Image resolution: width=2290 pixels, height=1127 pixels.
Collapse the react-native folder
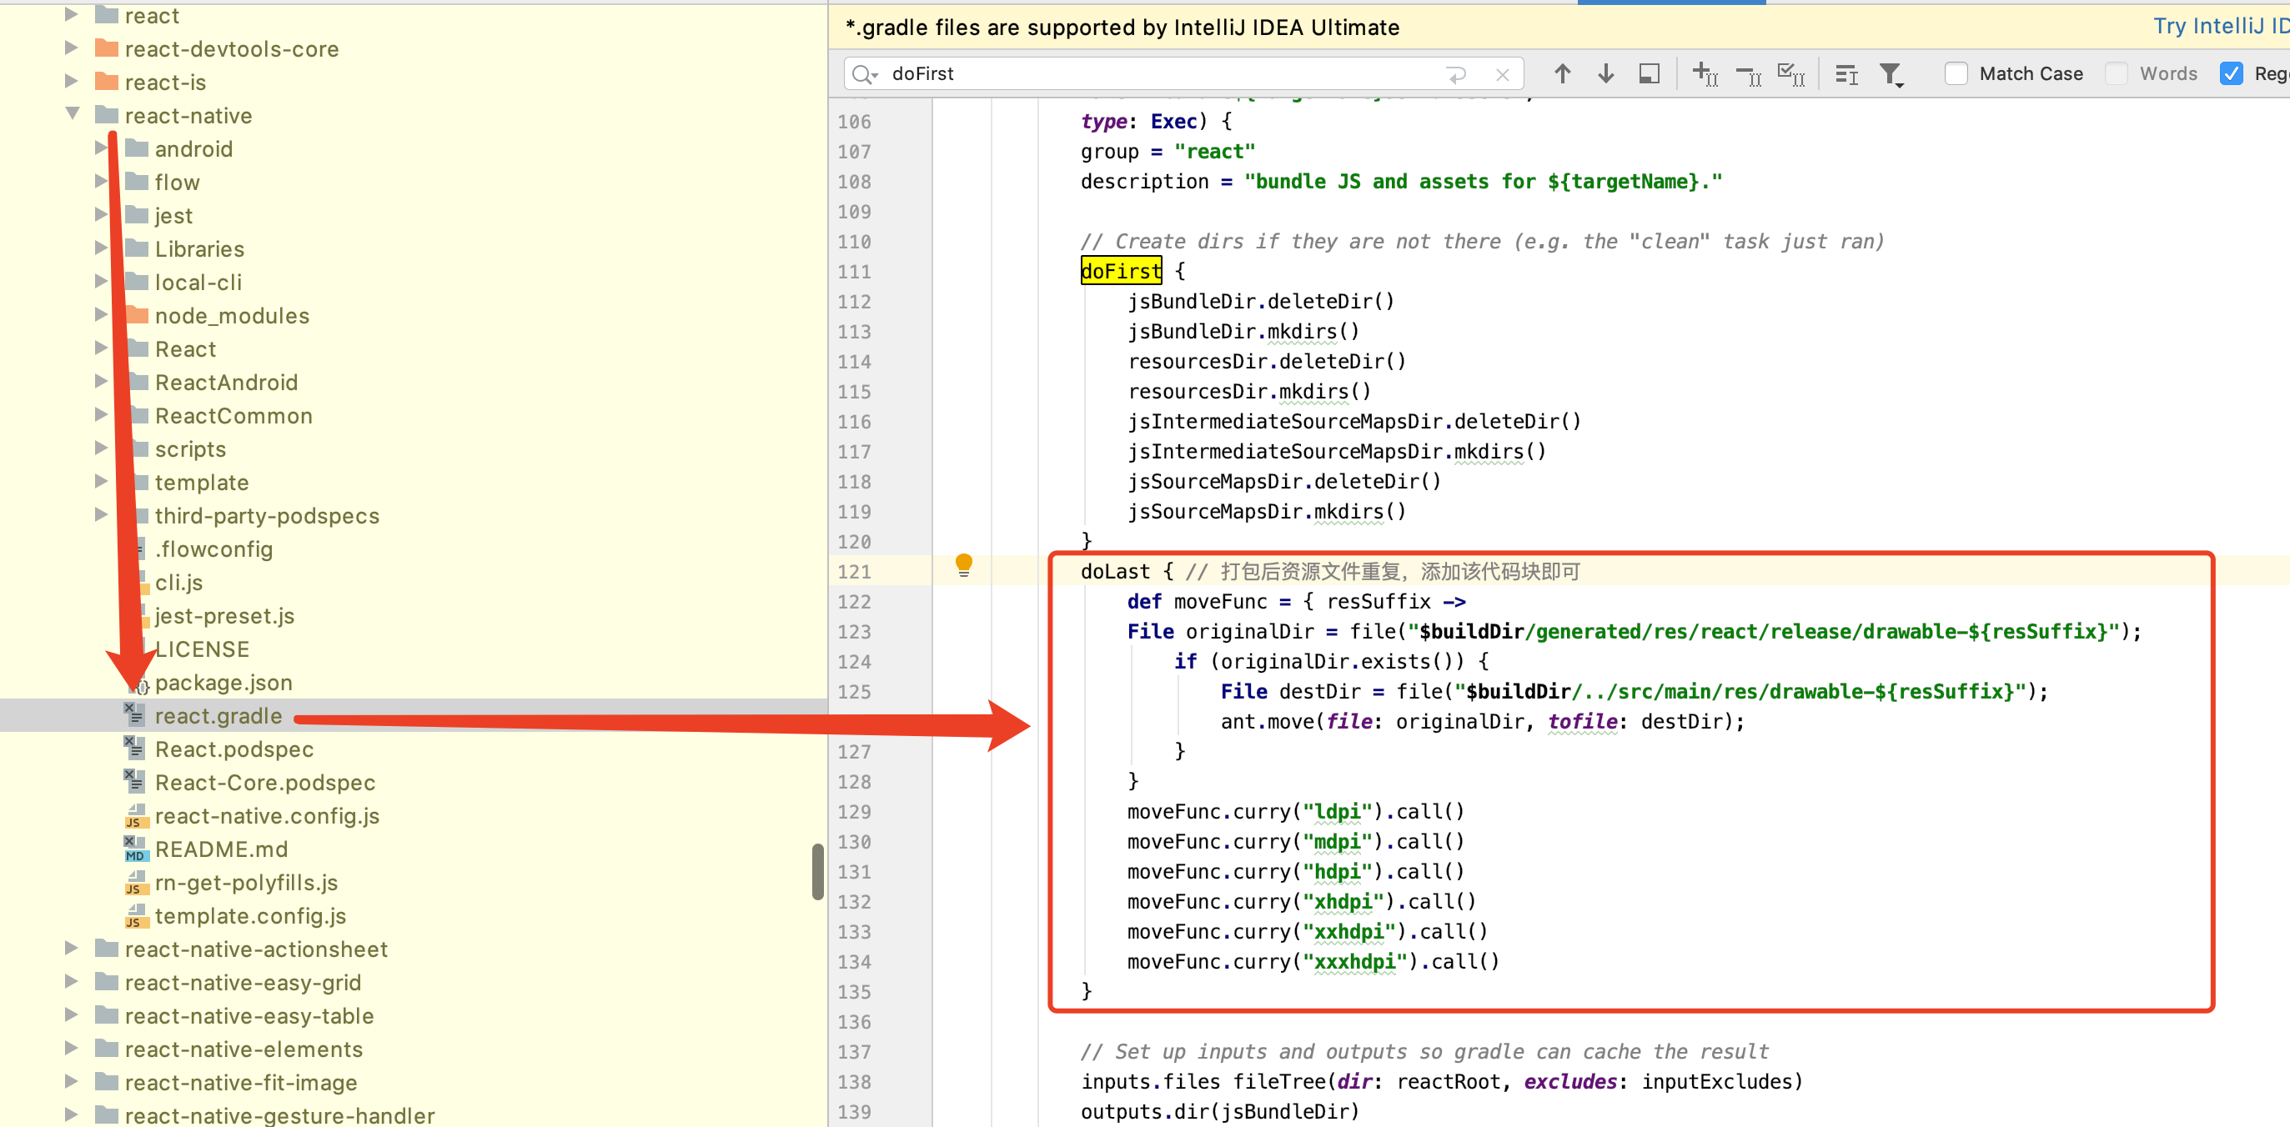click(x=73, y=115)
